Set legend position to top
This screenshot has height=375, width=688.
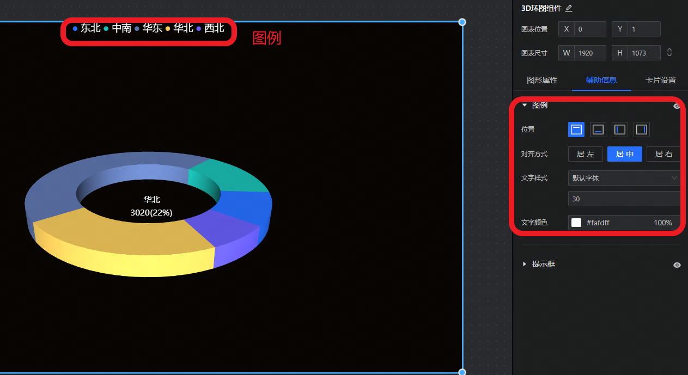click(576, 130)
